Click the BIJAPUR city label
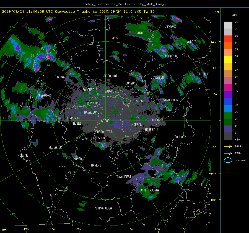Image resolution: width=249 pixels, height=233 pixels. point(112,38)
